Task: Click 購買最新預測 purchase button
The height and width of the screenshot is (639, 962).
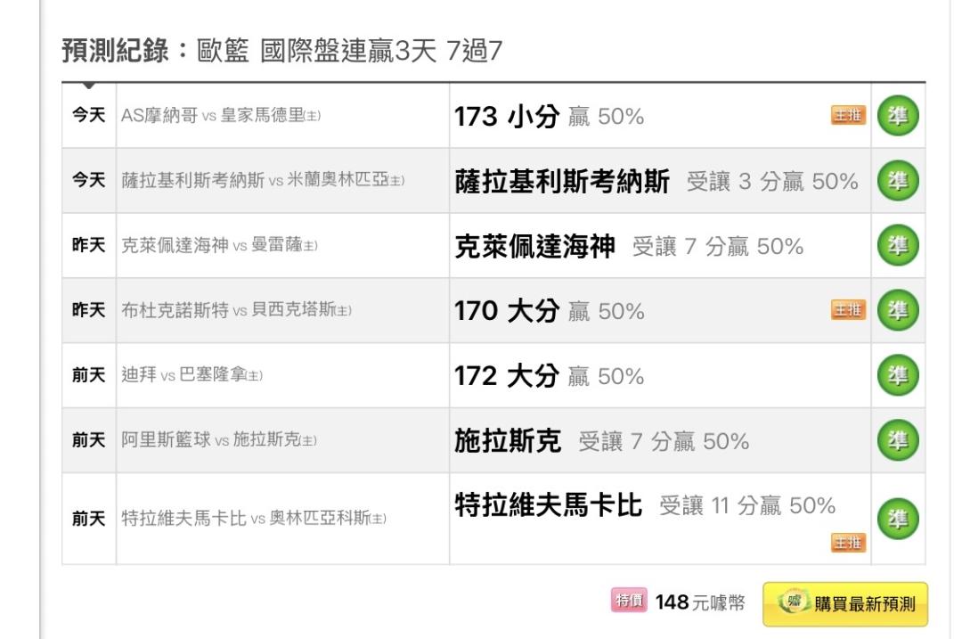Action: click(844, 604)
